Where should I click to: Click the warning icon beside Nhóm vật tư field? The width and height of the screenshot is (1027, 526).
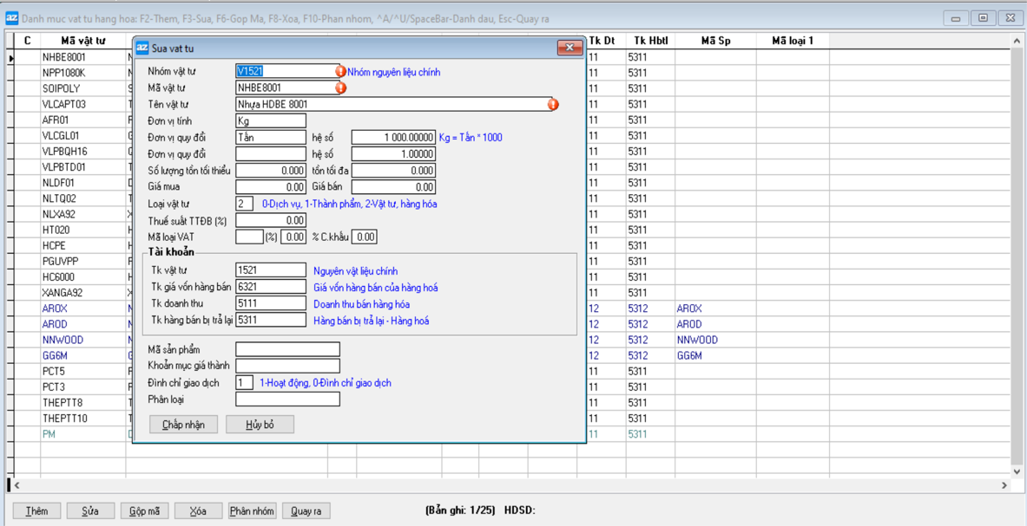tap(340, 72)
